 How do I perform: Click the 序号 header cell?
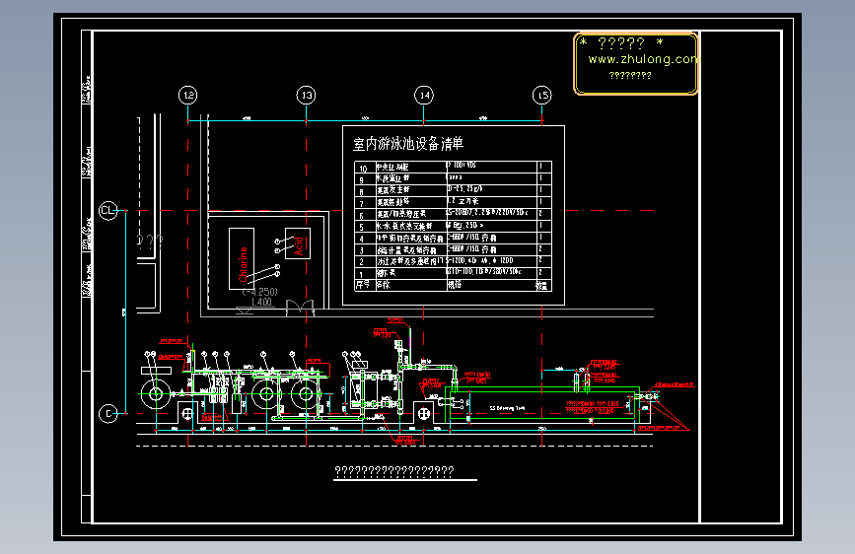[363, 285]
